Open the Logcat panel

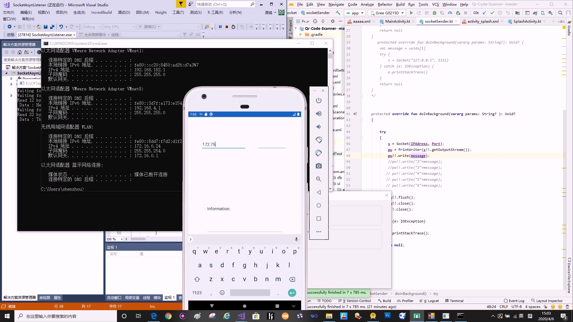click(x=431, y=301)
